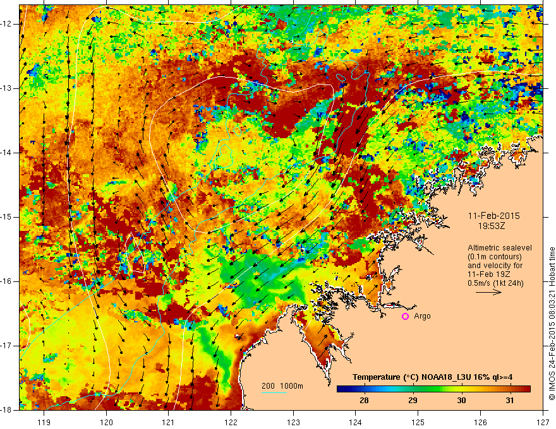Click the -15 latitude axis label

7,217
